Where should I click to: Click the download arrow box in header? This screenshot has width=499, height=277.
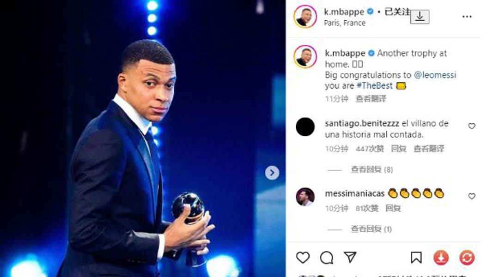[420, 17]
